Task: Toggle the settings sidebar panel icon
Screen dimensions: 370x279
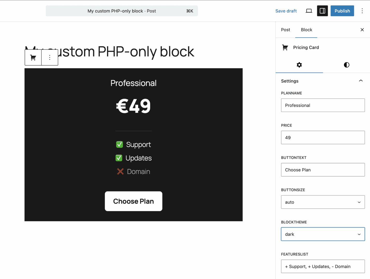Action: (x=322, y=11)
